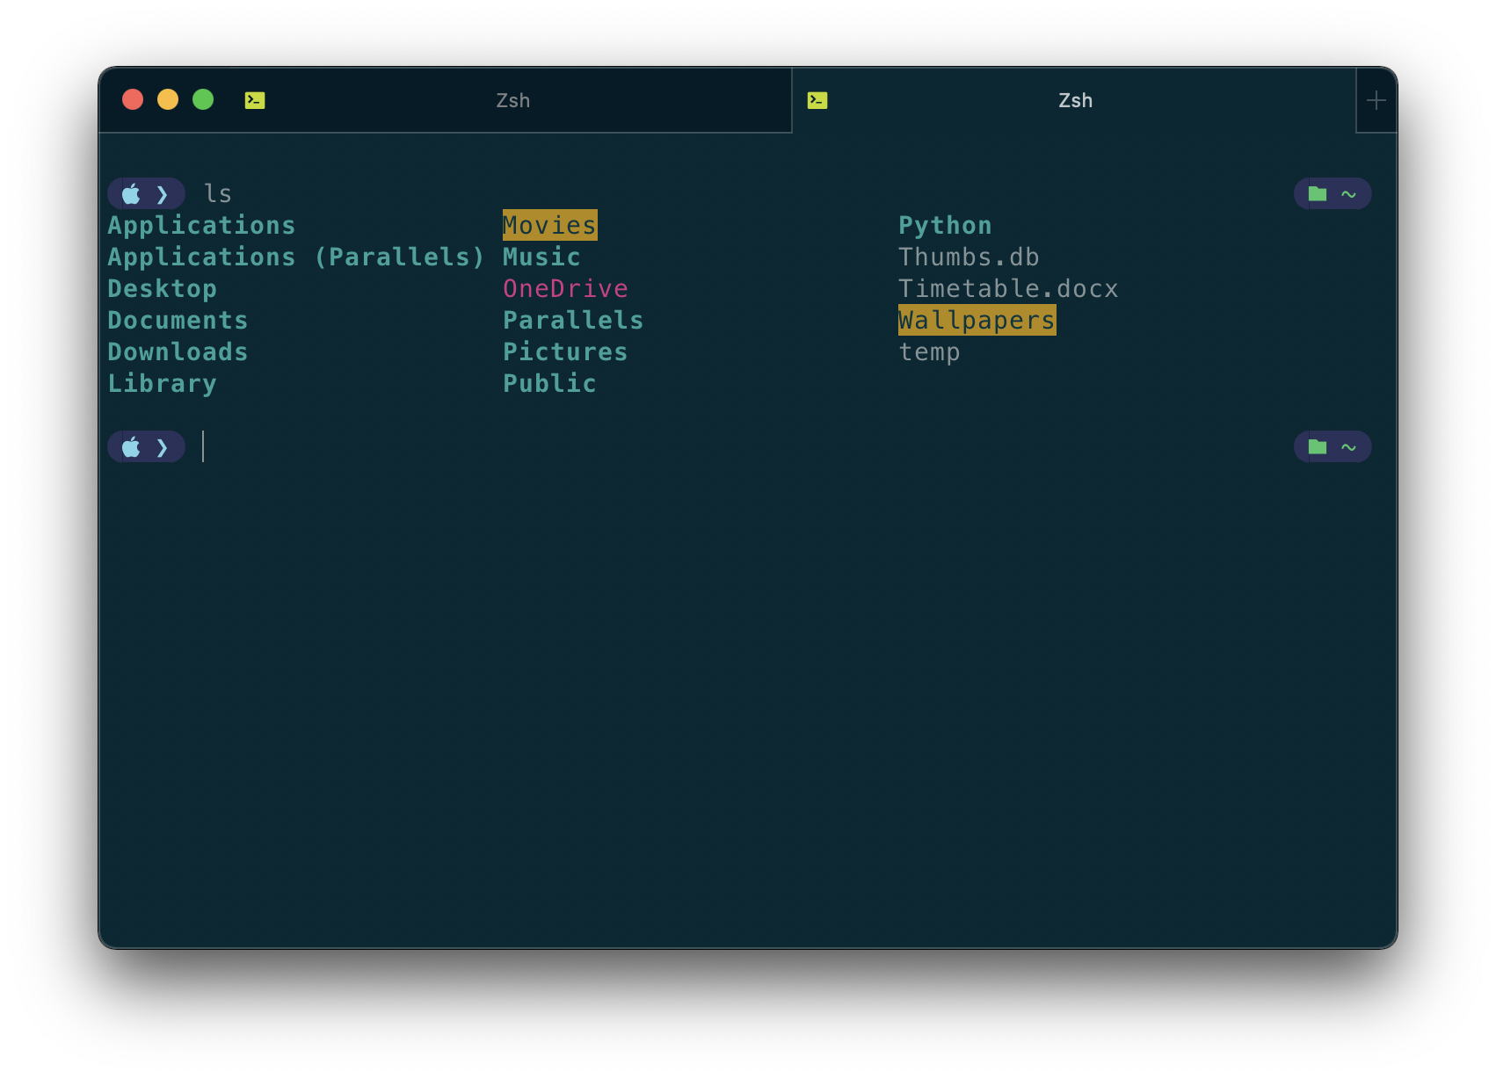Select the highlighted Movies entry
The height and width of the screenshot is (1079, 1496).
coord(548,225)
